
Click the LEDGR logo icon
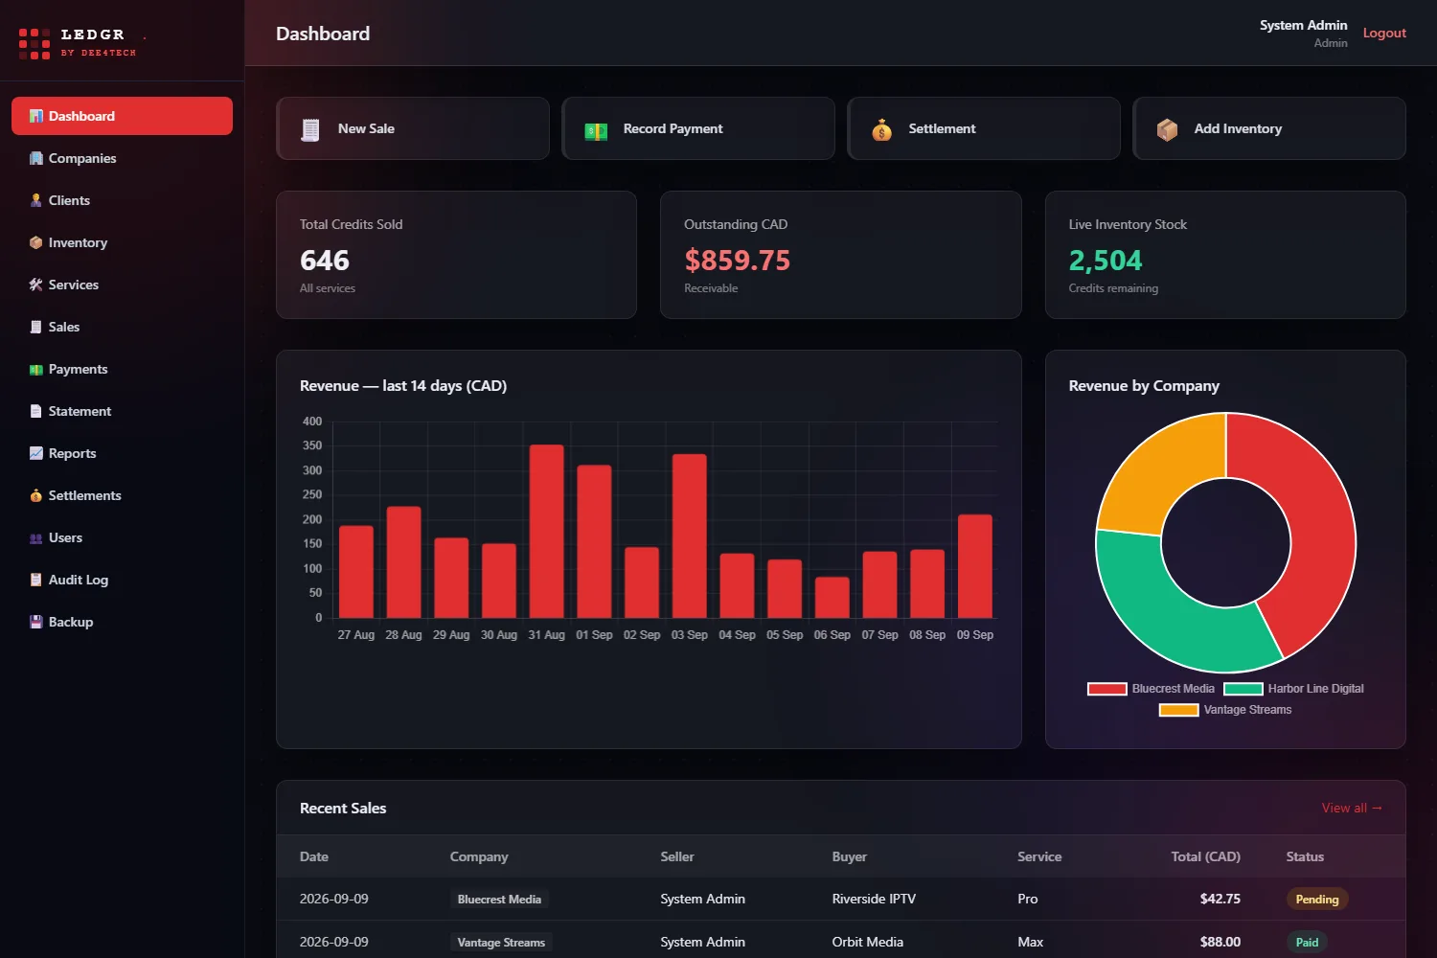click(34, 43)
